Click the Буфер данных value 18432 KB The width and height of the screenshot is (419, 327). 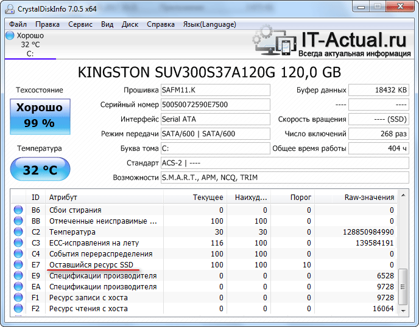(x=379, y=90)
